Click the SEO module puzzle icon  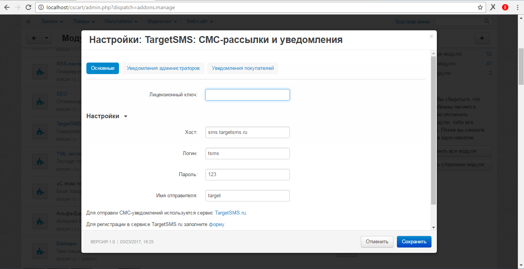[40, 101]
